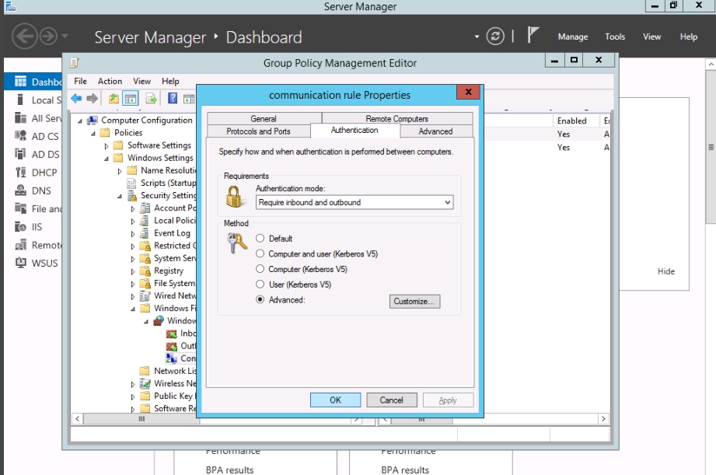Click the blue Help question mark icon

(x=172, y=99)
